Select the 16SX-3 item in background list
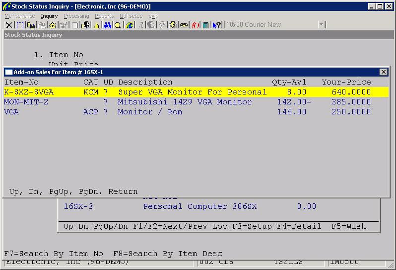This screenshot has width=396, height=270. click(78, 206)
